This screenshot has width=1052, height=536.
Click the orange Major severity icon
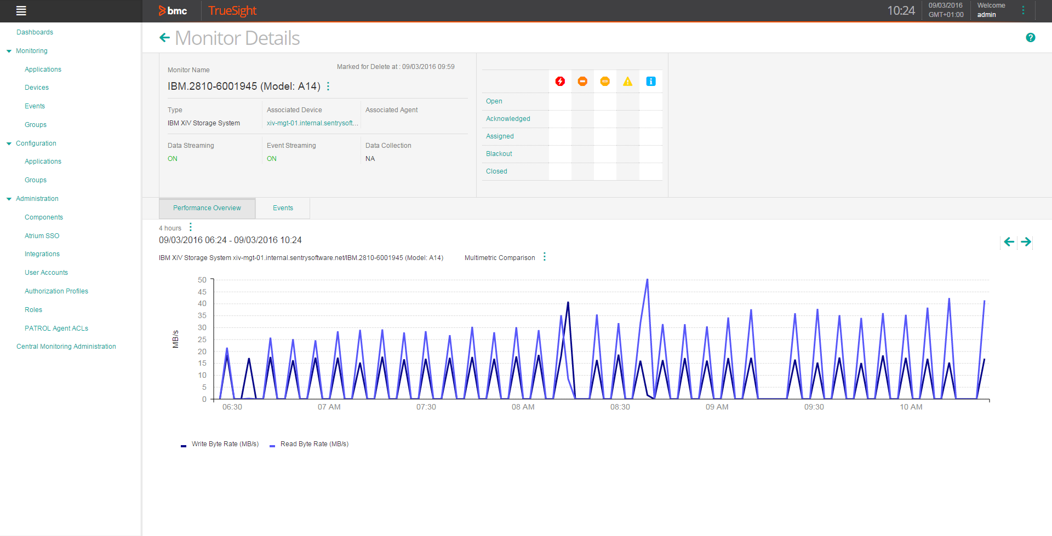tap(582, 82)
